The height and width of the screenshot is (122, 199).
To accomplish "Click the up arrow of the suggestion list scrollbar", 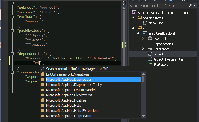I will tap(143, 74).
